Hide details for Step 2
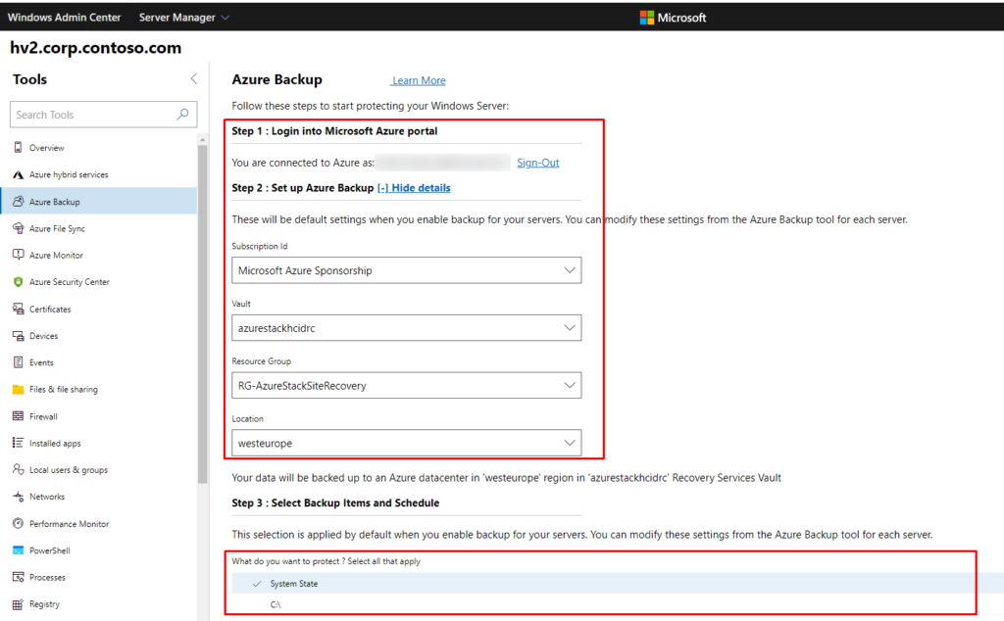This screenshot has width=1004, height=621. pyautogui.click(x=414, y=188)
